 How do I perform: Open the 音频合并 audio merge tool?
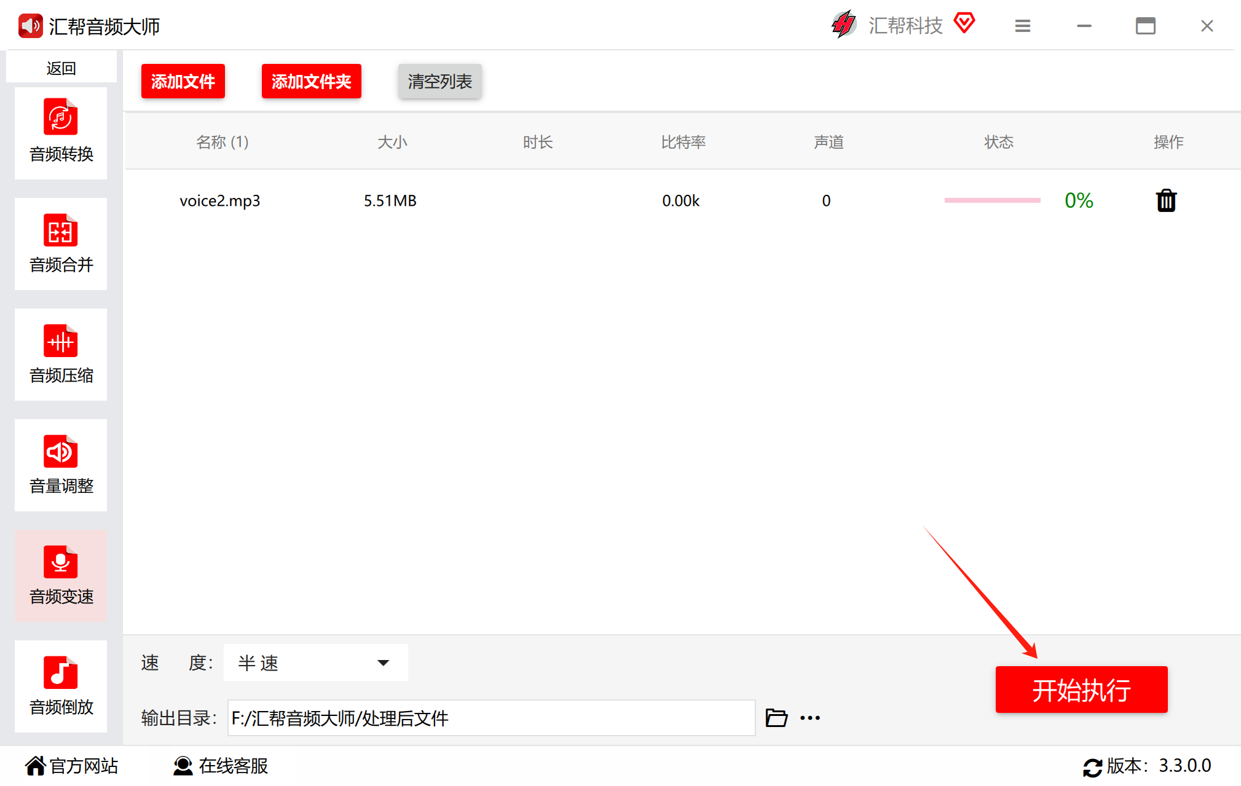tap(61, 243)
